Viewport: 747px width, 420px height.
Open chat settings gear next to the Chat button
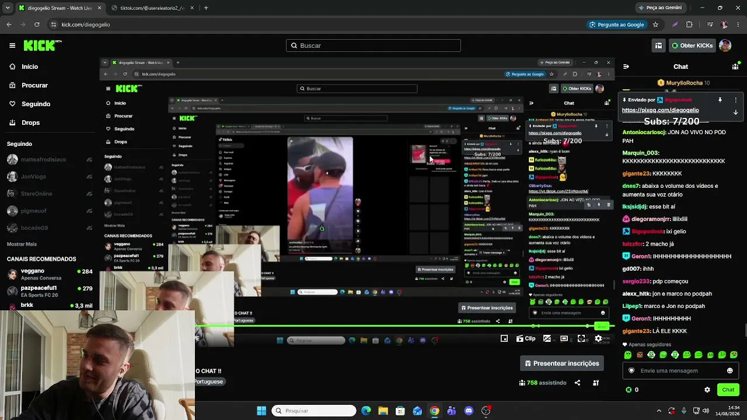tap(707, 390)
